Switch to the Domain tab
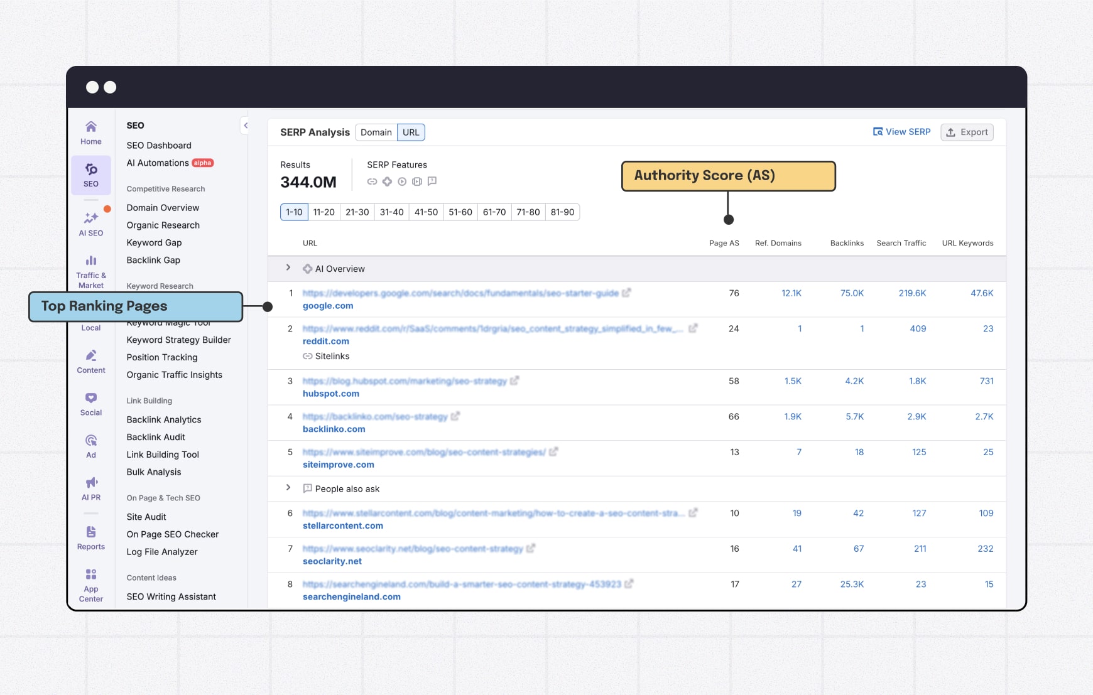This screenshot has width=1093, height=695. click(x=376, y=132)
